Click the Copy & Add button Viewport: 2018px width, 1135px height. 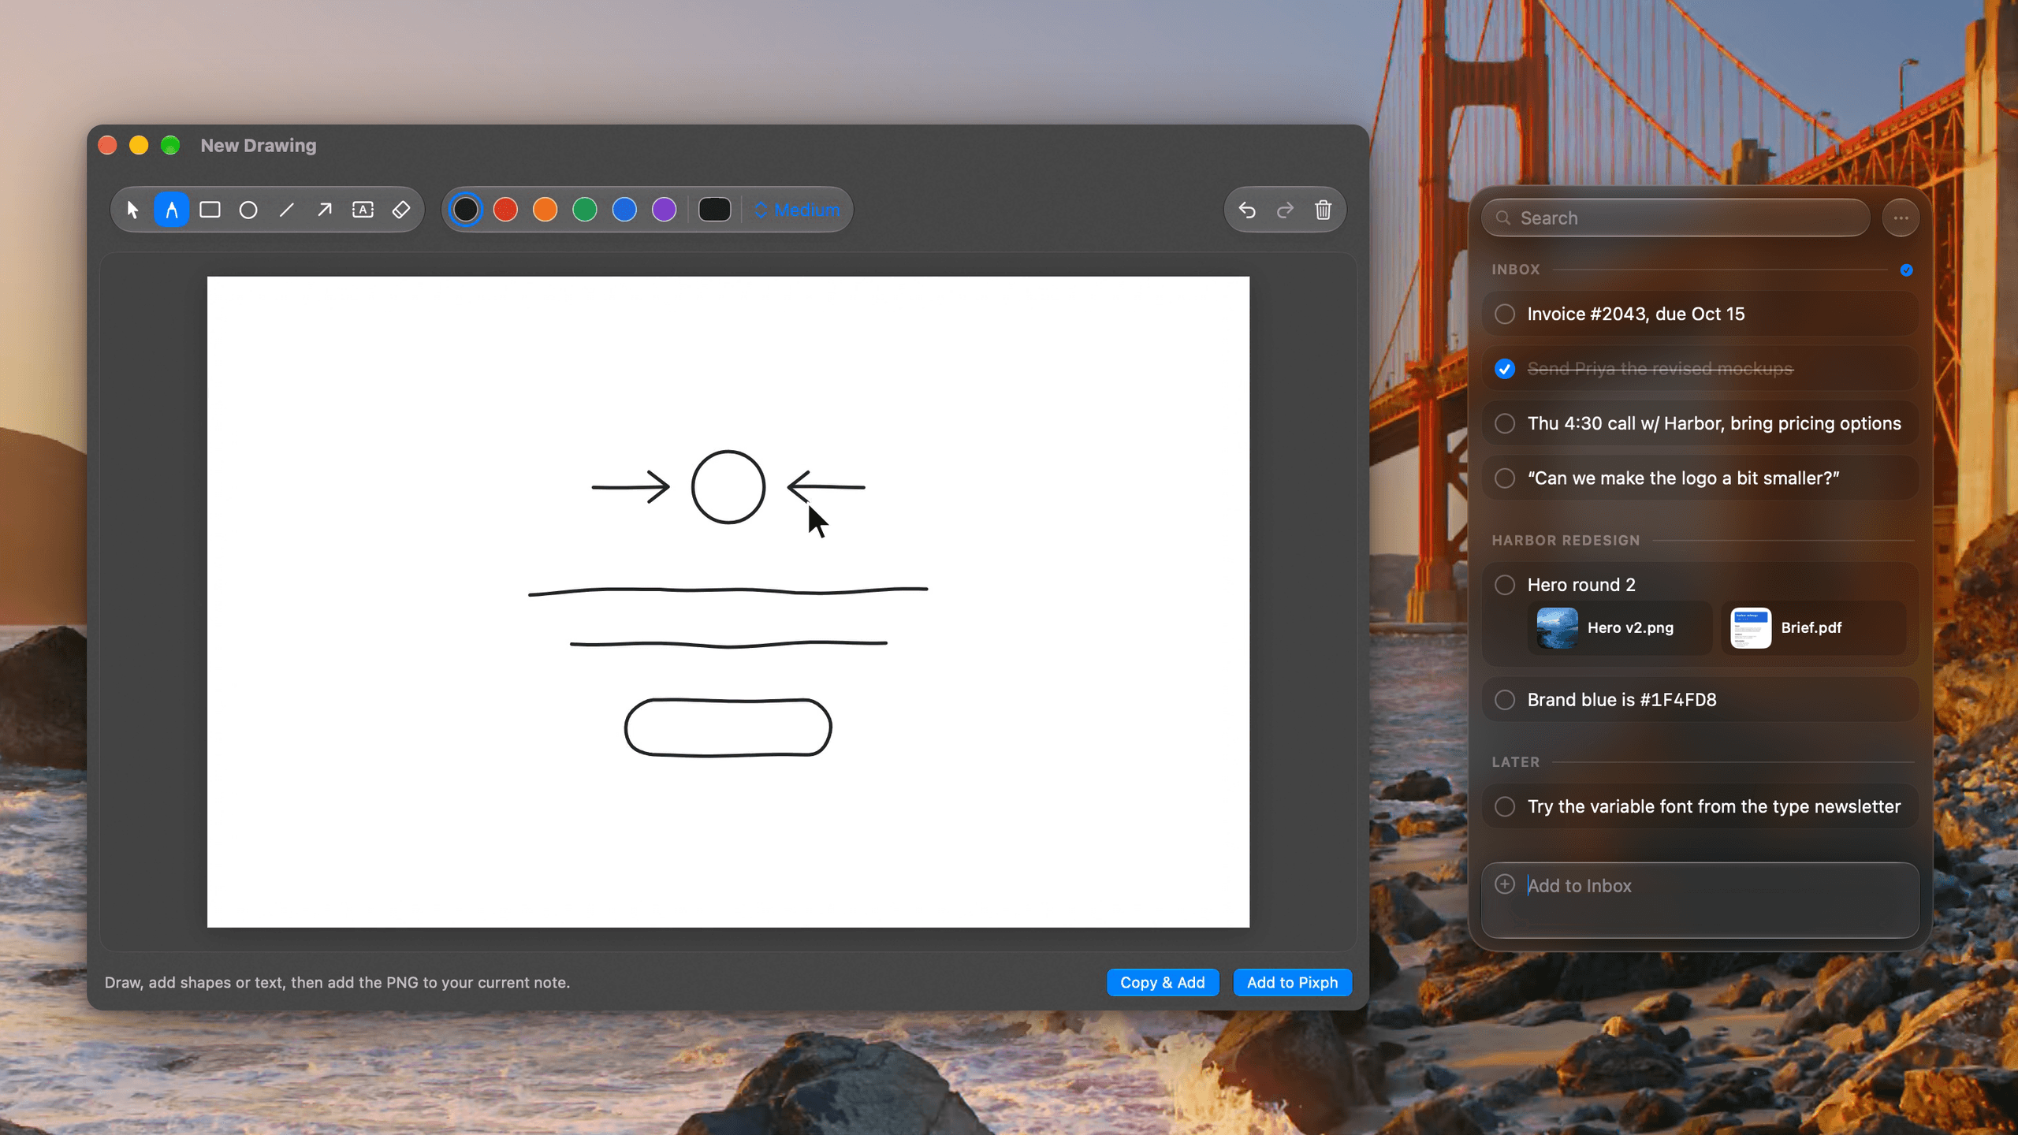tap(1163, 982)
